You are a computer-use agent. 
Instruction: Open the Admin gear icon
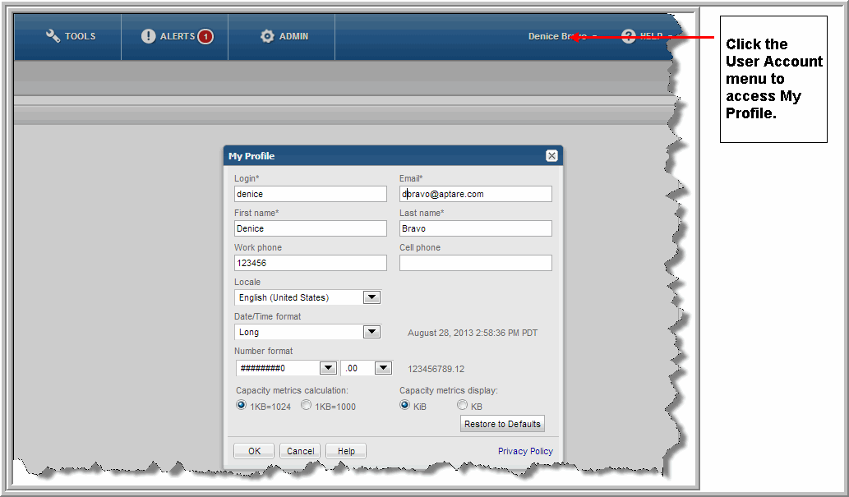pyautogui.click(x=267, y=36)
